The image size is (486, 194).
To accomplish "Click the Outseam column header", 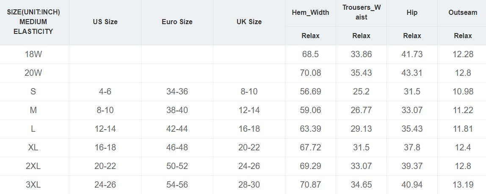I will [x=463, y=12].
